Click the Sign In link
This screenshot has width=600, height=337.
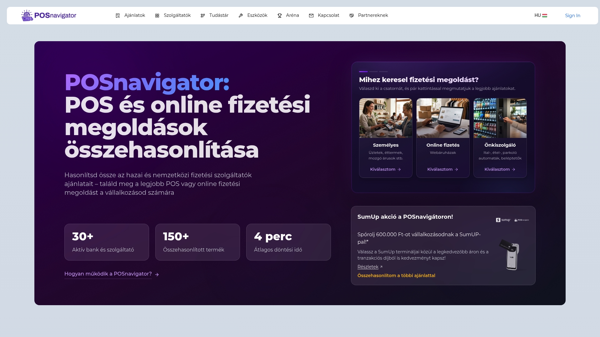tap(572, 16)
